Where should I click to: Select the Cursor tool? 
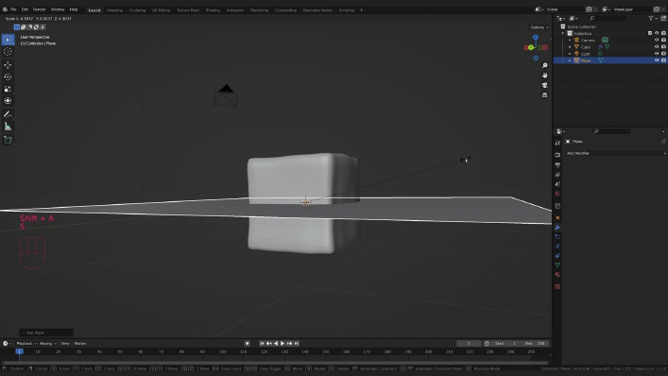[x=8, y=52]
